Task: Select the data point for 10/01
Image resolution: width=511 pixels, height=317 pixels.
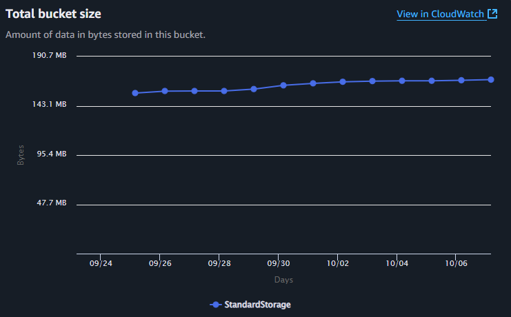Action: pyautogui.click(x=313, y=83)
